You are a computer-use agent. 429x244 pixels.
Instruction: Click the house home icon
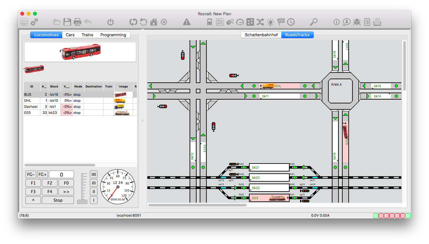154,22
